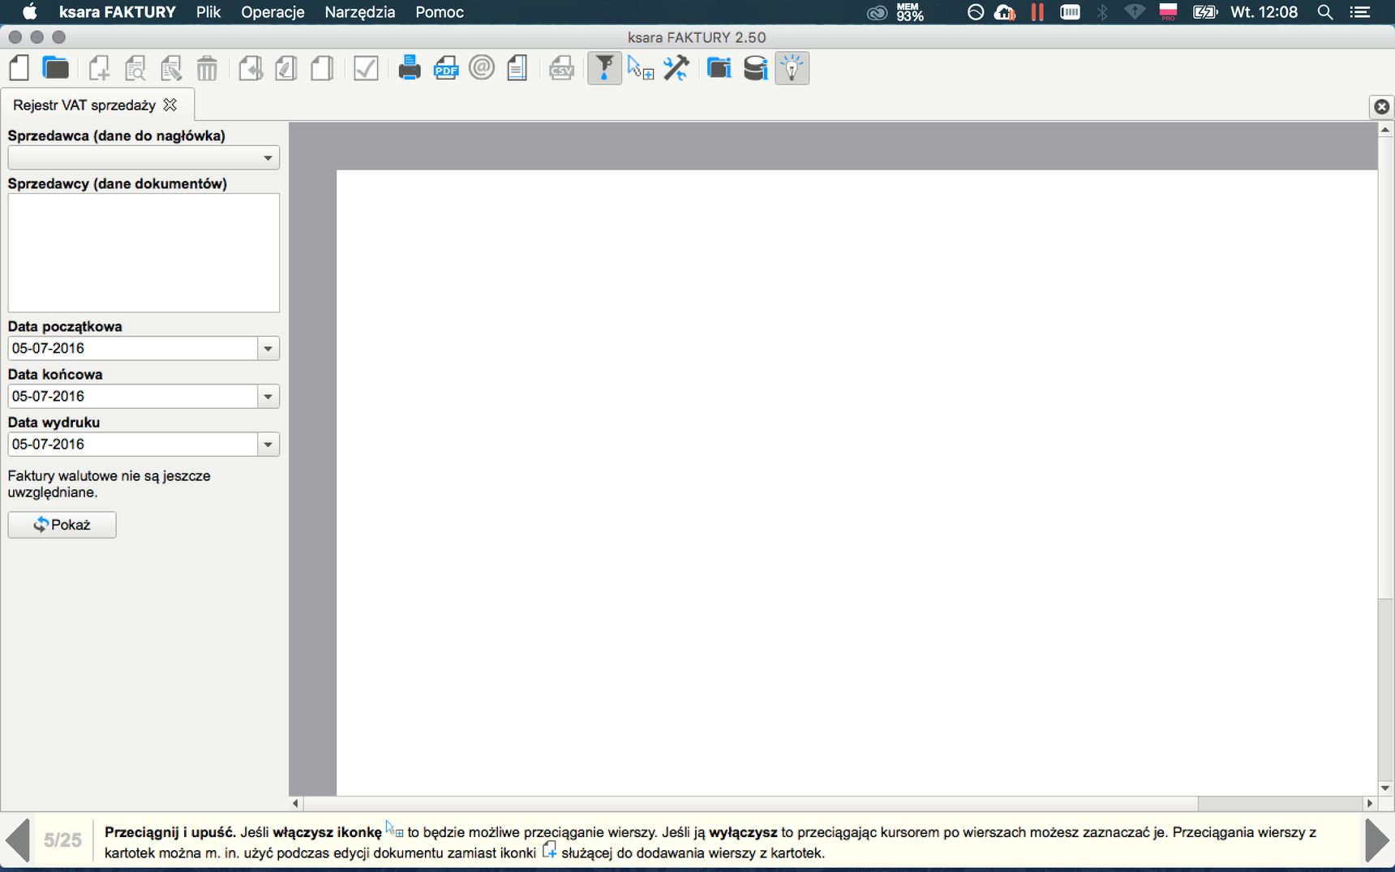Open the blue folder icon in toolbar
This screenshot has height=872, width=1395.
(x=55, y=68)
